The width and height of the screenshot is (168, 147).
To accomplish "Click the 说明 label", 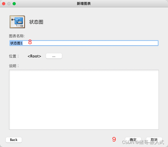I will (x=14, y=66).
